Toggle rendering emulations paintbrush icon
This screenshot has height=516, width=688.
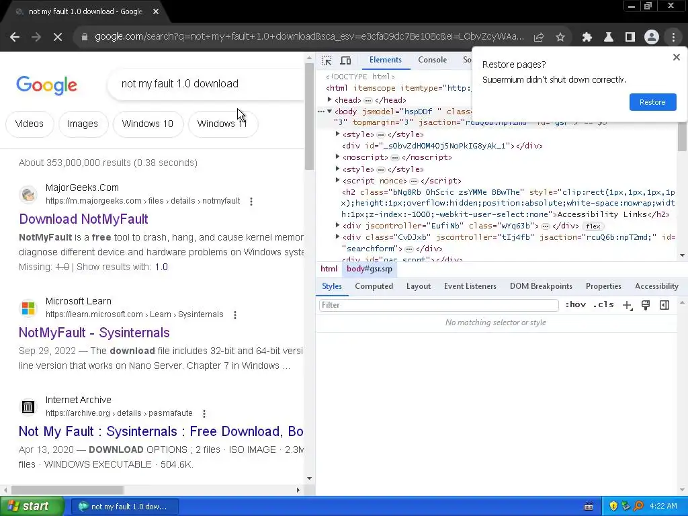coord(646,306)
